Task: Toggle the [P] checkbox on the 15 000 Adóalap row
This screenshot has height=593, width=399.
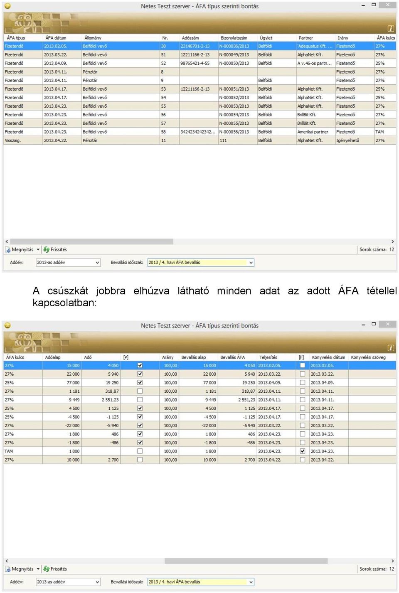Action: [140, 366]
